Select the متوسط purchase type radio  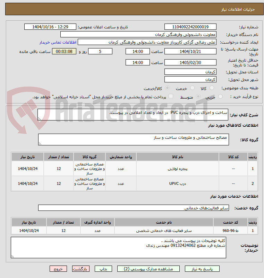[198, 97]
